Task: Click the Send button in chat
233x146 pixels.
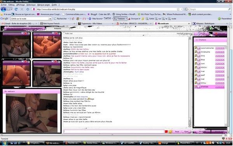Action: [x=177, y=132]
